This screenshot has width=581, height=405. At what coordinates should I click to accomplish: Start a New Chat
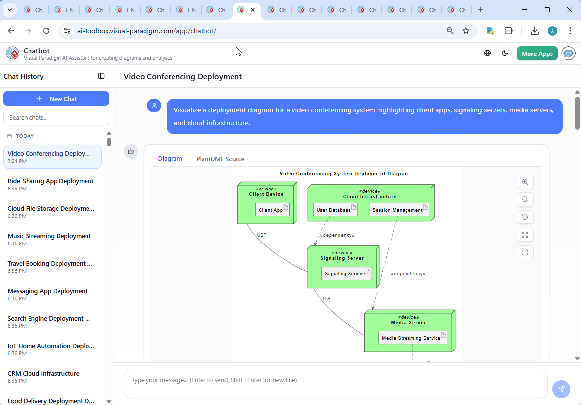(x=56, y=98)
